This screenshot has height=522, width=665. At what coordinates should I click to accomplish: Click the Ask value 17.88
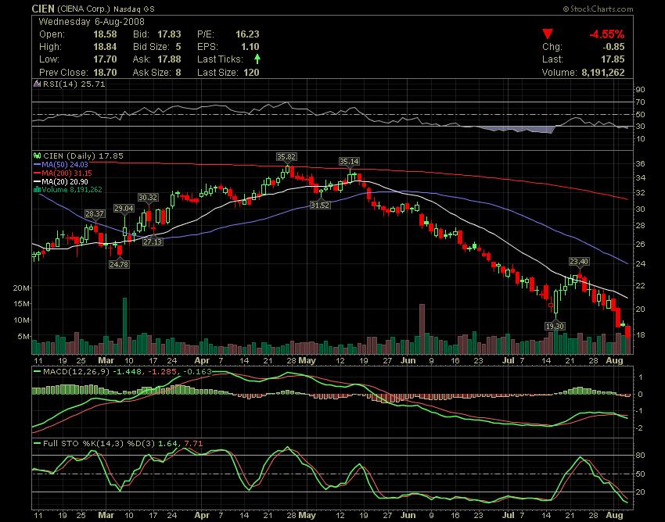coord(169,59)
